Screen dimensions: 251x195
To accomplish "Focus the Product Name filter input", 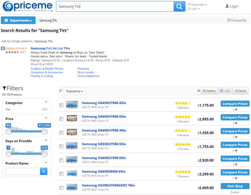I will (23, 172).
